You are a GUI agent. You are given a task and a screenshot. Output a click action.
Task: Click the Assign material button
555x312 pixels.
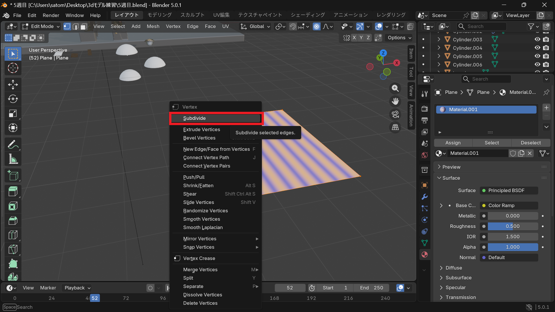[x=453, y=143]
